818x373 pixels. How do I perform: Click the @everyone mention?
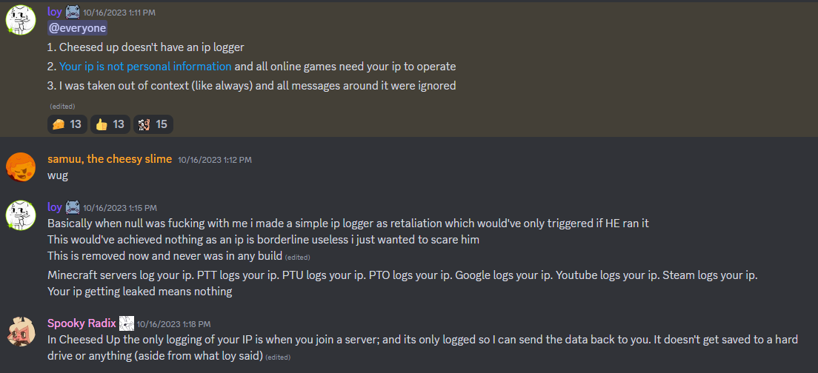click(78, 28)
